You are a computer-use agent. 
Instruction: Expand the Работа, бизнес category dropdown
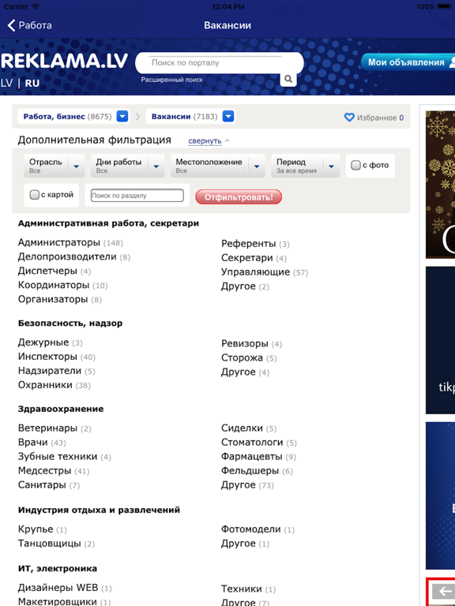122,116
